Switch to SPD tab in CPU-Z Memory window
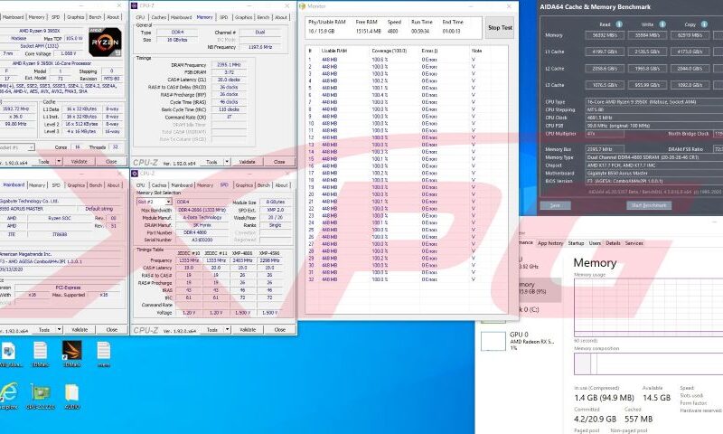 pos(223,17)
